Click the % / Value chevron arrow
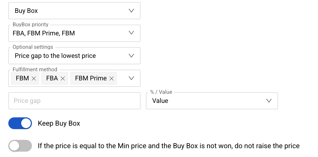 click(x=269, y=101)
